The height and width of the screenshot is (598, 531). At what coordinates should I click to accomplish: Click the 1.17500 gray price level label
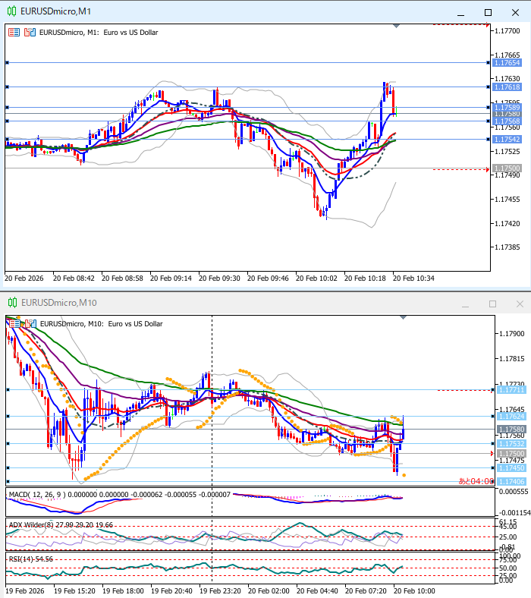(x=506, y=168)
